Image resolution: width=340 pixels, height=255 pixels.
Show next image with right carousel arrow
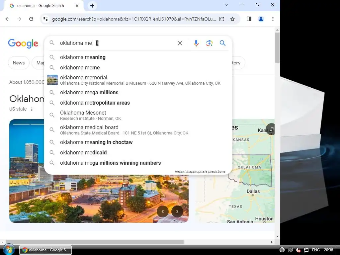coord(177,212)
